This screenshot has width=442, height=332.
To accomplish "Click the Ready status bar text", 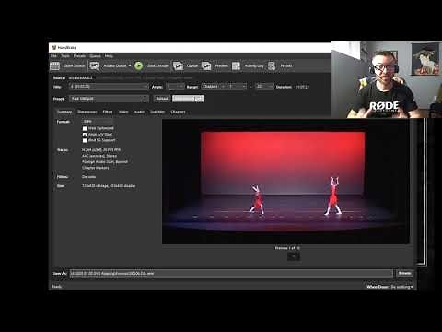I will coord(56,287).
